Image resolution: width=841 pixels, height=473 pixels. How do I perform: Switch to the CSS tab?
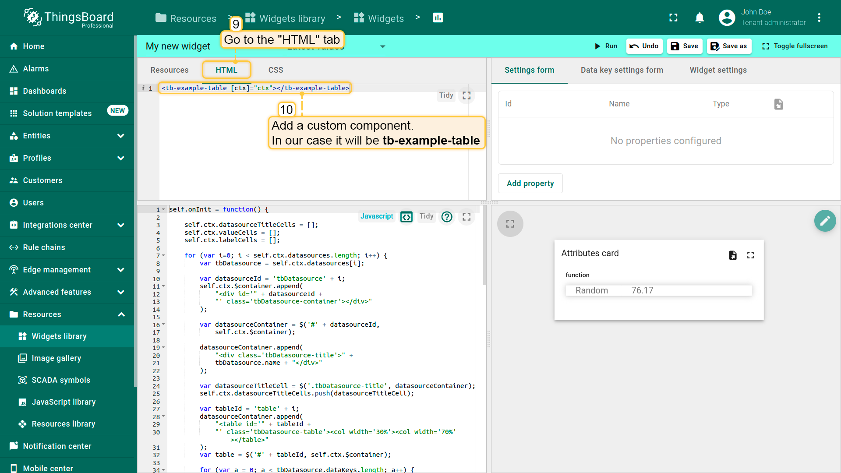(276, 70)
